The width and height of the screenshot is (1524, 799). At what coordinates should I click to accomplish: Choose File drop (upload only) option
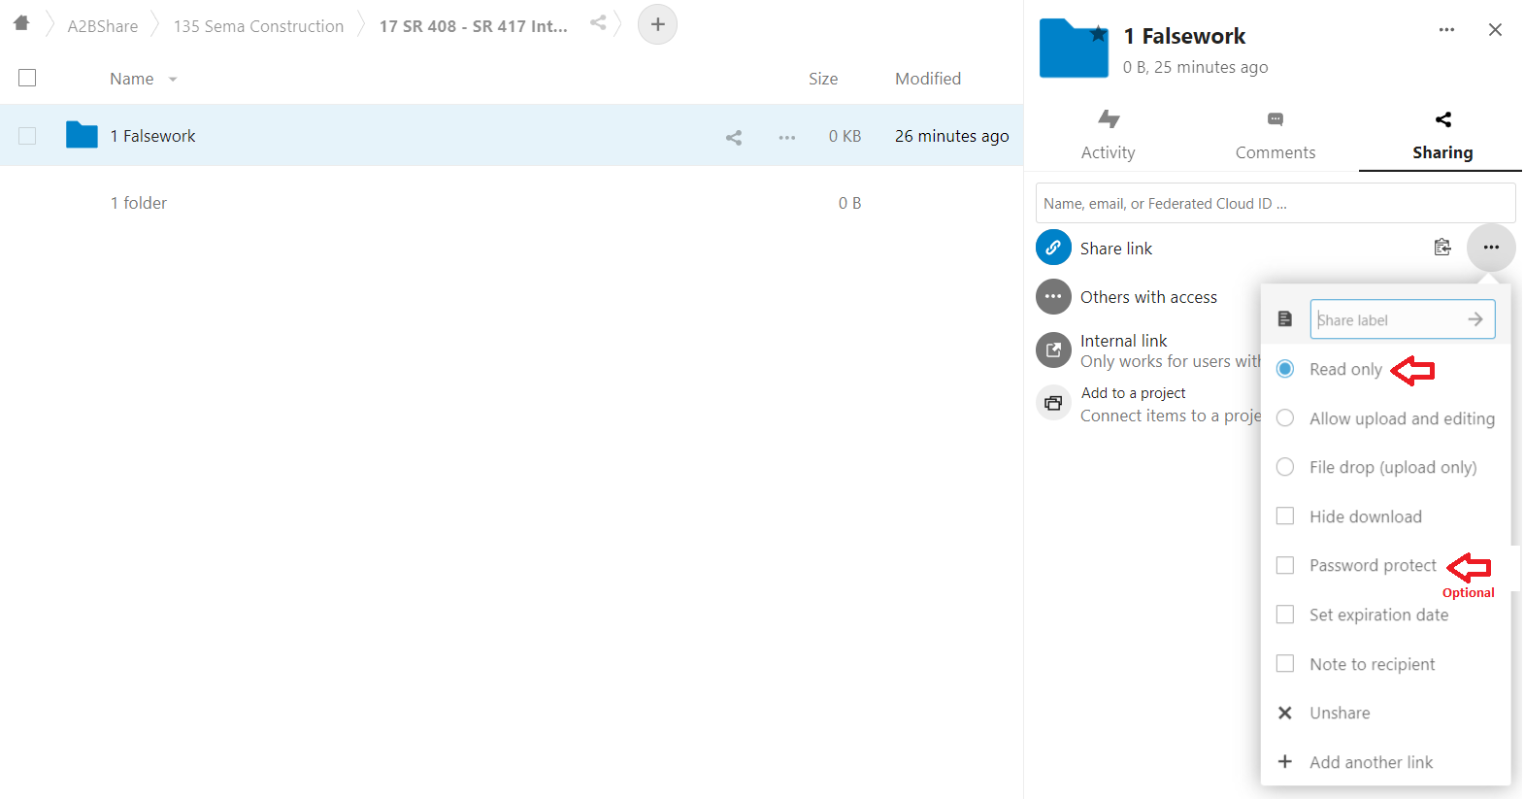tap(1285, 467)
